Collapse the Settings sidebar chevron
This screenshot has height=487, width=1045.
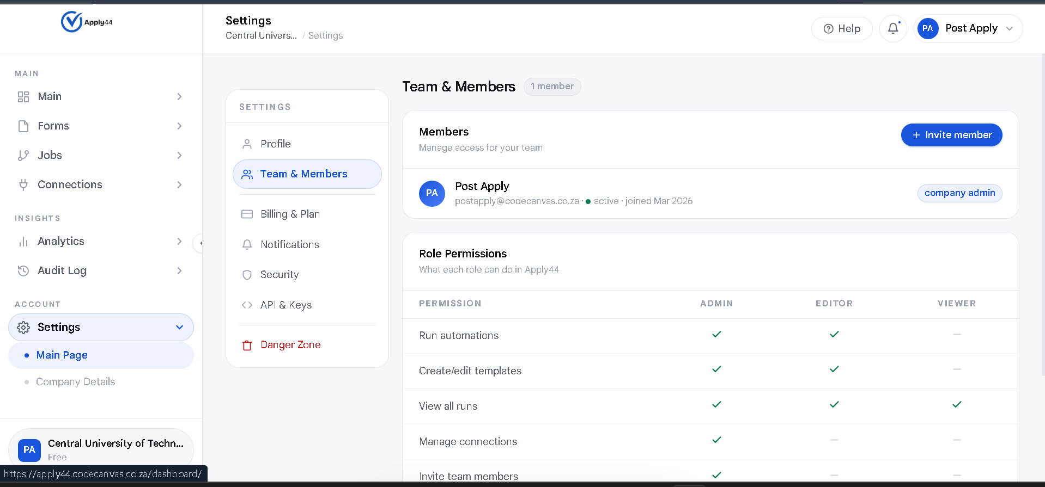tap(179, 328)
